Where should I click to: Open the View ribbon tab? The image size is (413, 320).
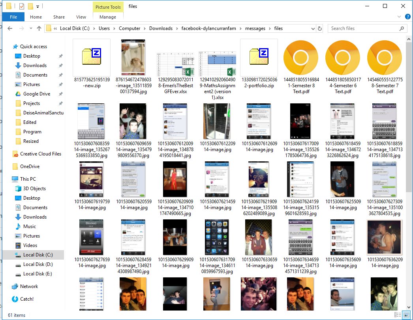pos(81,17)
